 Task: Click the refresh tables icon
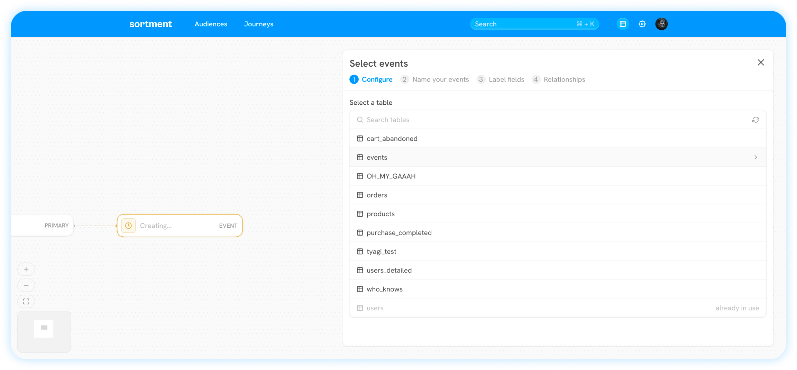coord(755,120)
